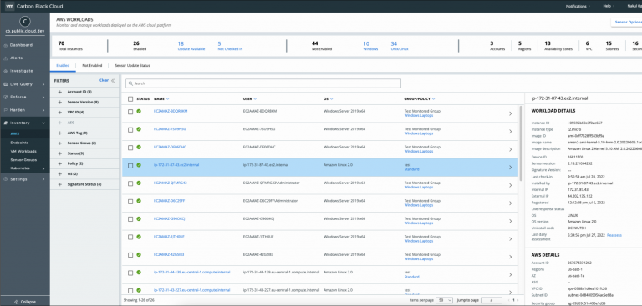Switch to the Not Enabled tab

[91, 65]
